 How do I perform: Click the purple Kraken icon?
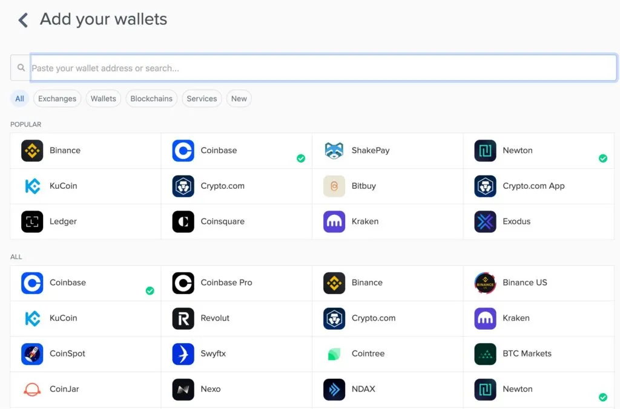point(333,221)
